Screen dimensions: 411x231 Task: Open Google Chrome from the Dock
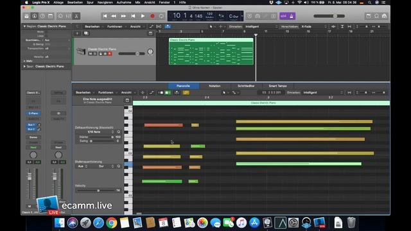click(111, 223)
